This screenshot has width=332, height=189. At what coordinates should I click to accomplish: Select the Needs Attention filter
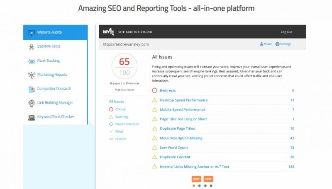coord(127,124)
